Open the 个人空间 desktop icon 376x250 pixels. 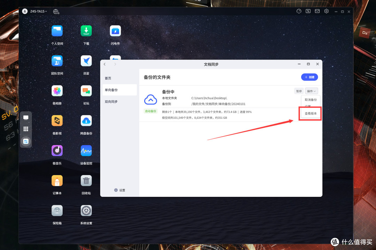click(x=57, y=31)
